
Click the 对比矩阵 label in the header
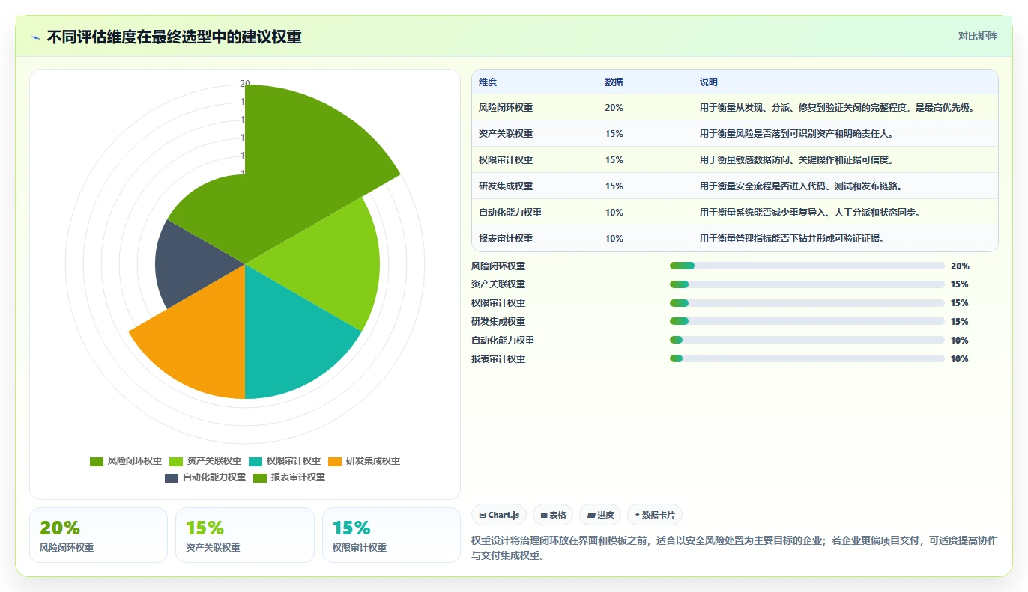(x=978, y=36)
